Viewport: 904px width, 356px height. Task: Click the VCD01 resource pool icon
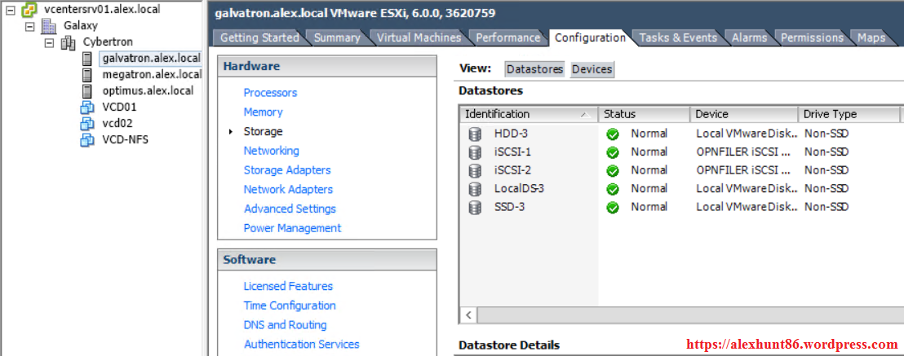pyautogui.click(x=87, y=108)
